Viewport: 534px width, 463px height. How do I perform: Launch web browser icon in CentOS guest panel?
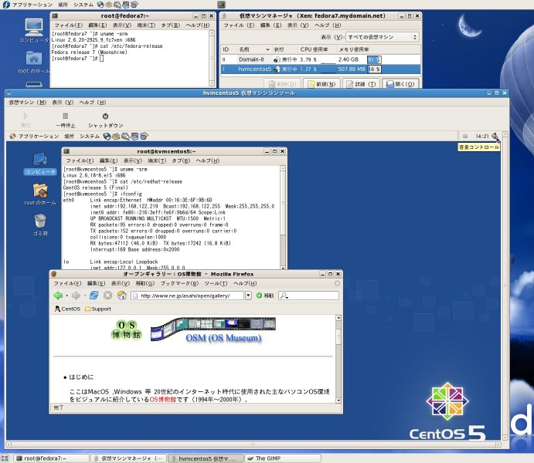pyautogui.click(x=107, y=137)
